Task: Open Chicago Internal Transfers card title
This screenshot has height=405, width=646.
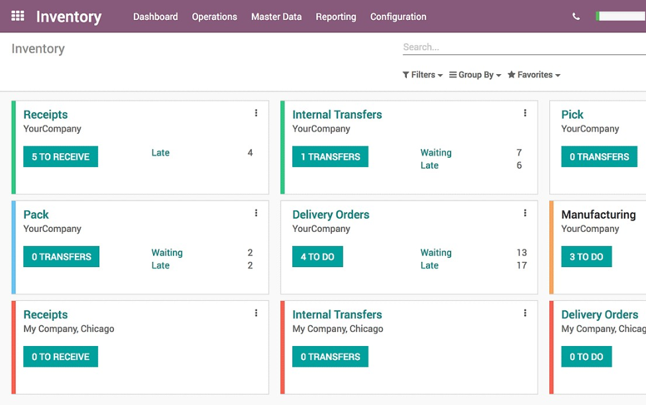Action: click(337, 315)
